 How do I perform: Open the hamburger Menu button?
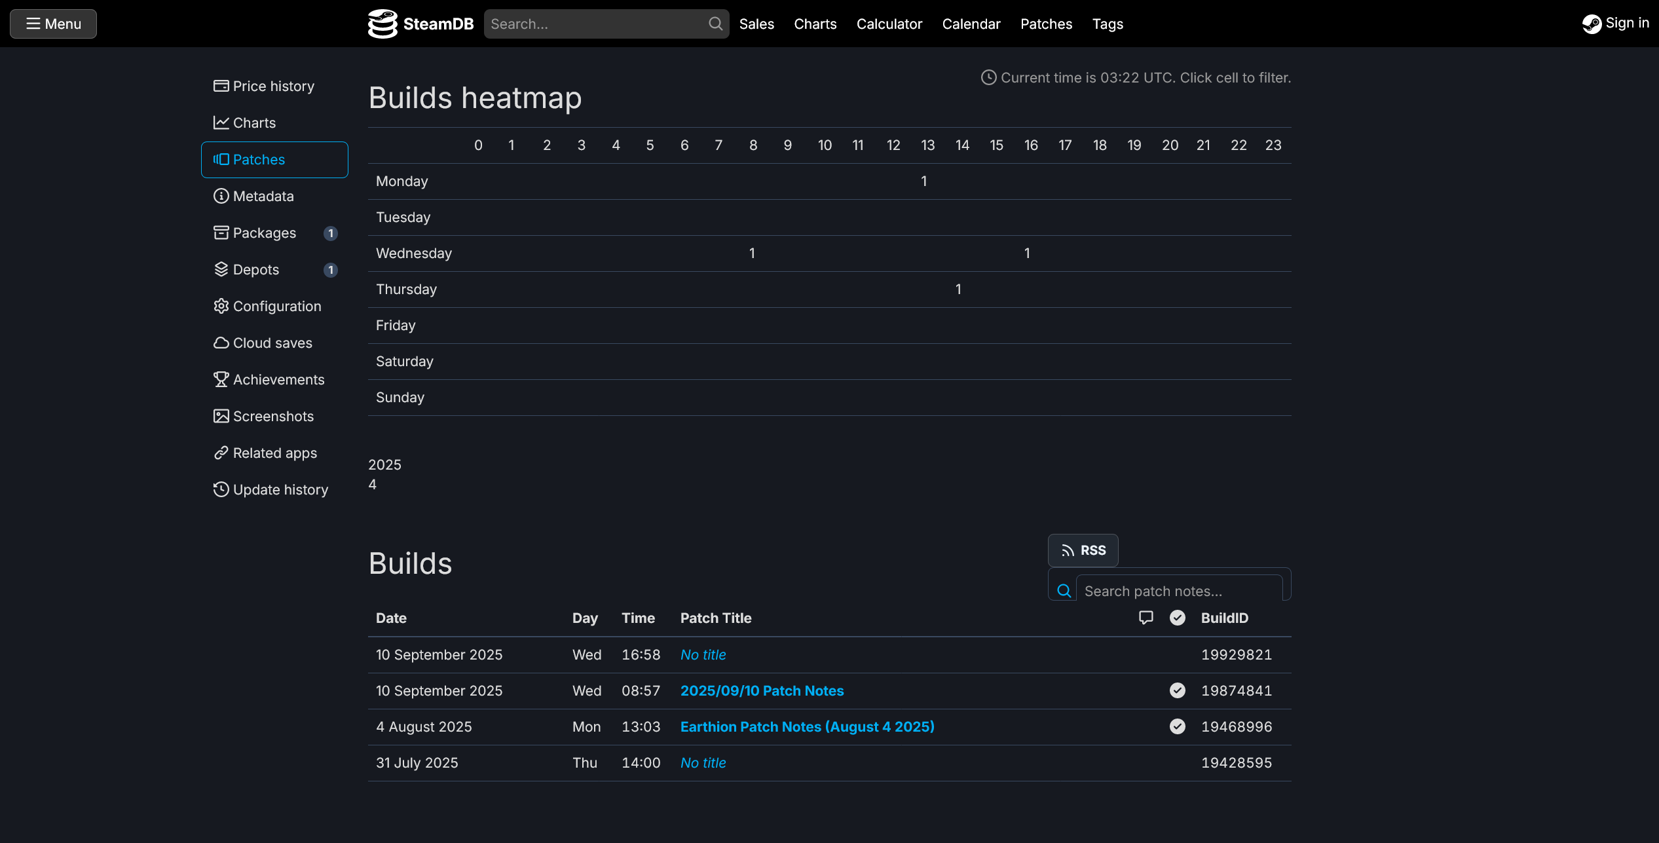tap(53, 24)
